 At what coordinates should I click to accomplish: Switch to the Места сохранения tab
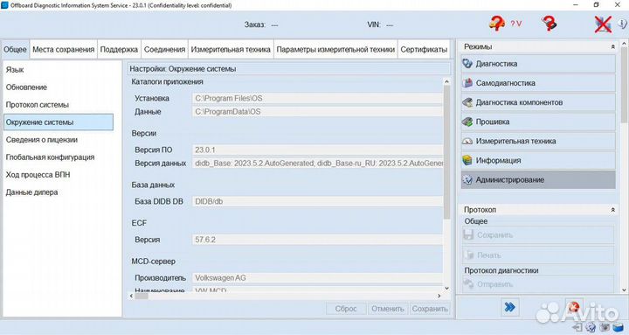click(64, 49)
